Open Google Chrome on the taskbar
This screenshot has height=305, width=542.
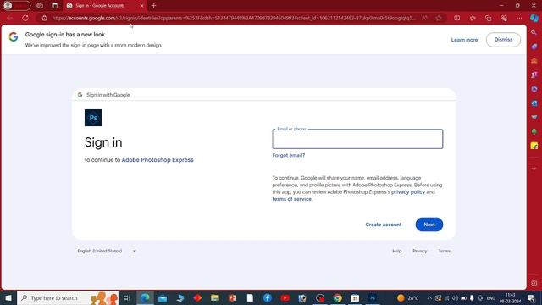pos(338,297)
